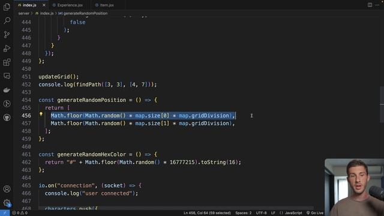Open the Git graph circle icon view
Image resolution: width=384 pixels, height=216 pixels.
click(7, 104)
